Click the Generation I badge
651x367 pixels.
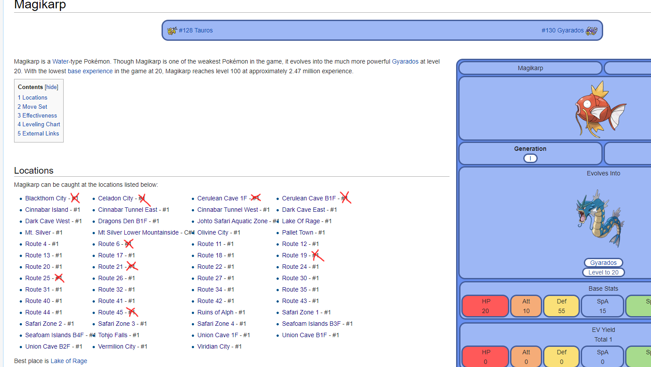pyautogui.click(x=530, y=158)
